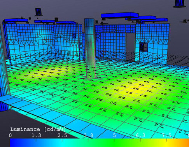Image resolution: width=189 pixels, height=147 pixels.
Task: Click the 5 legend scale label
Action: pos(114,135)
